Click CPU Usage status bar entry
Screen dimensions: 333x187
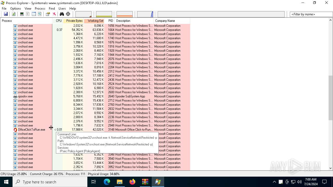(14, 174)
